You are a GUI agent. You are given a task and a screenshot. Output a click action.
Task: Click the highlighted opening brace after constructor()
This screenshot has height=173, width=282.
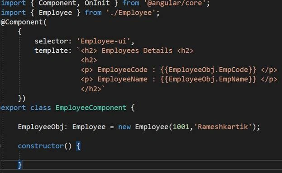tap(78, 146)
